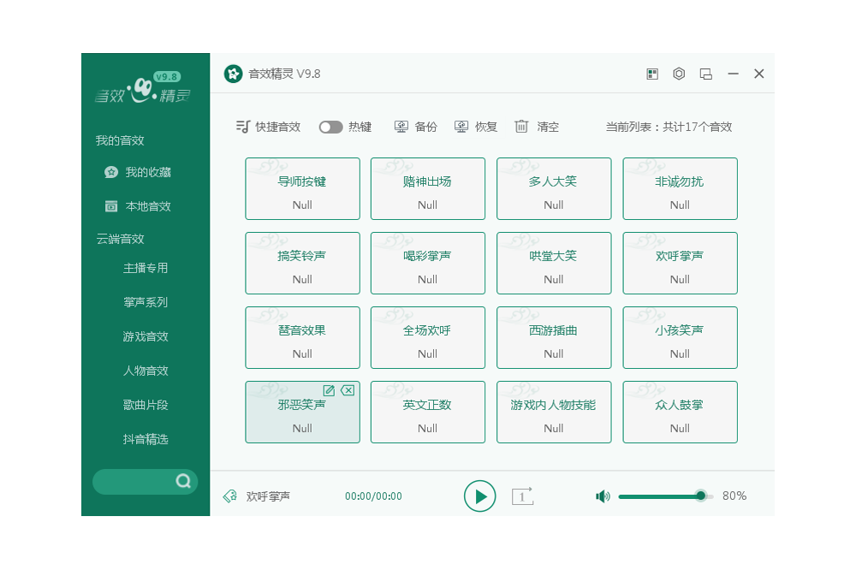The image size is (856, 570).
Task: Click the tag icon beside 欢呼掌声
Action: [230, 496]
